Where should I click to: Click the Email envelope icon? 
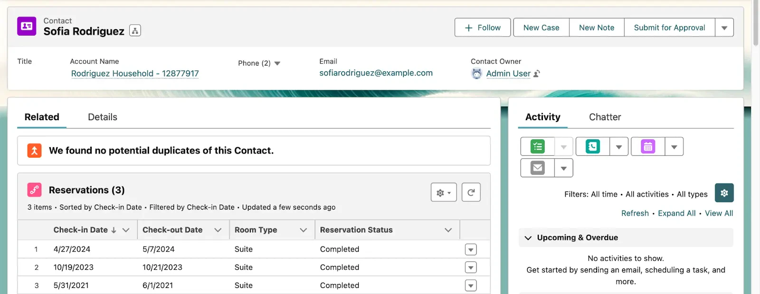[x=538, y=168]
